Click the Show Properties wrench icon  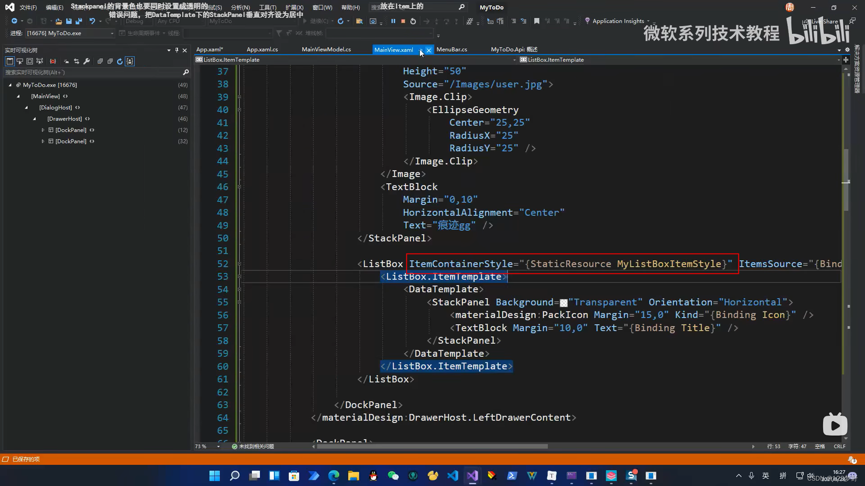coord(86,61)
